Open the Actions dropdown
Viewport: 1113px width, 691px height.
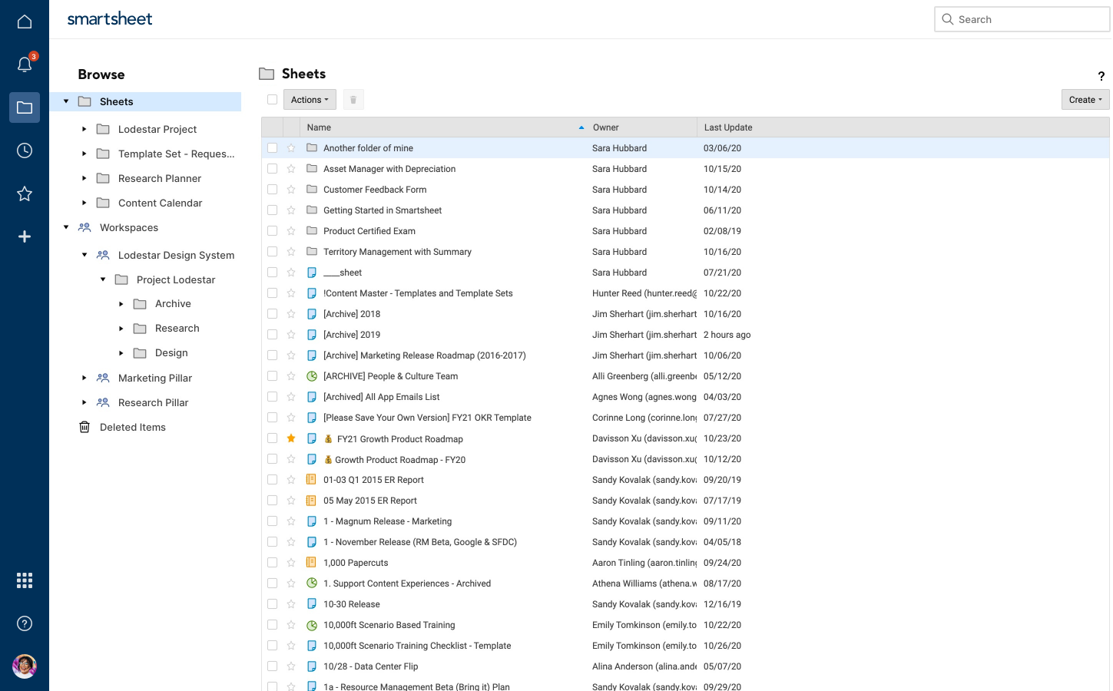(x=310, y=100)
